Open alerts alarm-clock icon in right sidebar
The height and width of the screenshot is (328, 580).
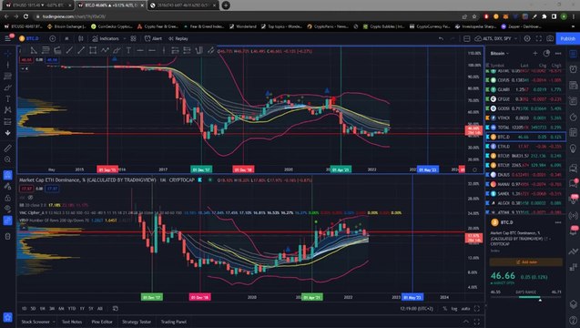pos(573,69)
